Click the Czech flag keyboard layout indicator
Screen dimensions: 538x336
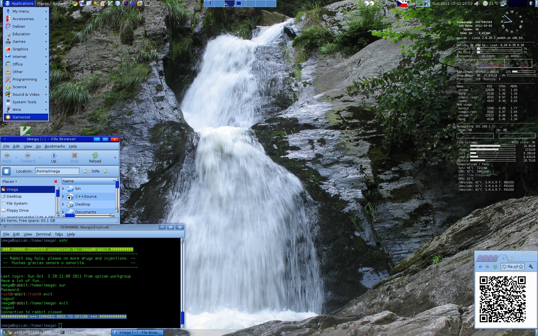coord(402,3)
